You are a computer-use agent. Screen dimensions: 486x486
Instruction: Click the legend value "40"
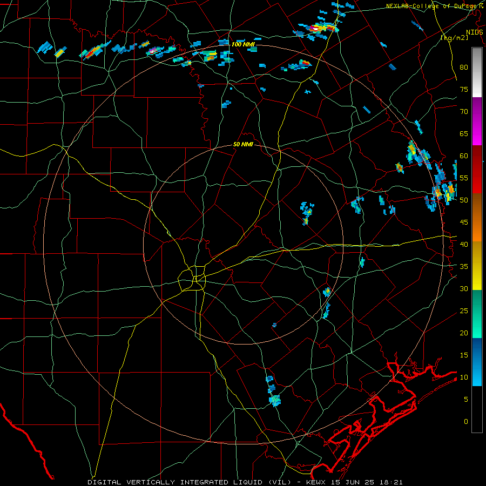coord(464,244)
